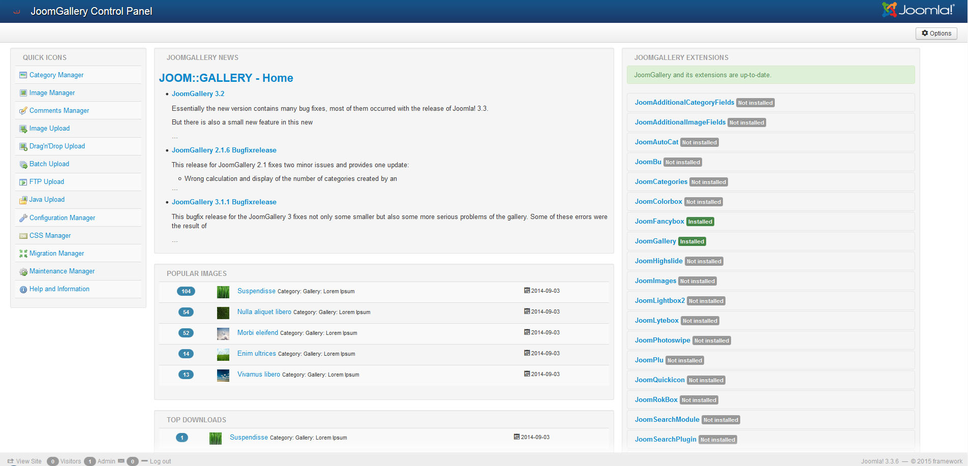Open JoomFancybox extension link

(x=659, y=221)
